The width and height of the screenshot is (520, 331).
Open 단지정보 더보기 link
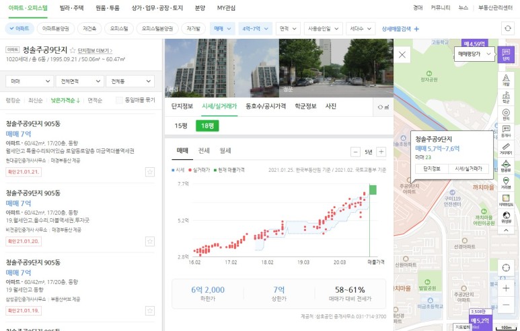[x=95, y=50]
